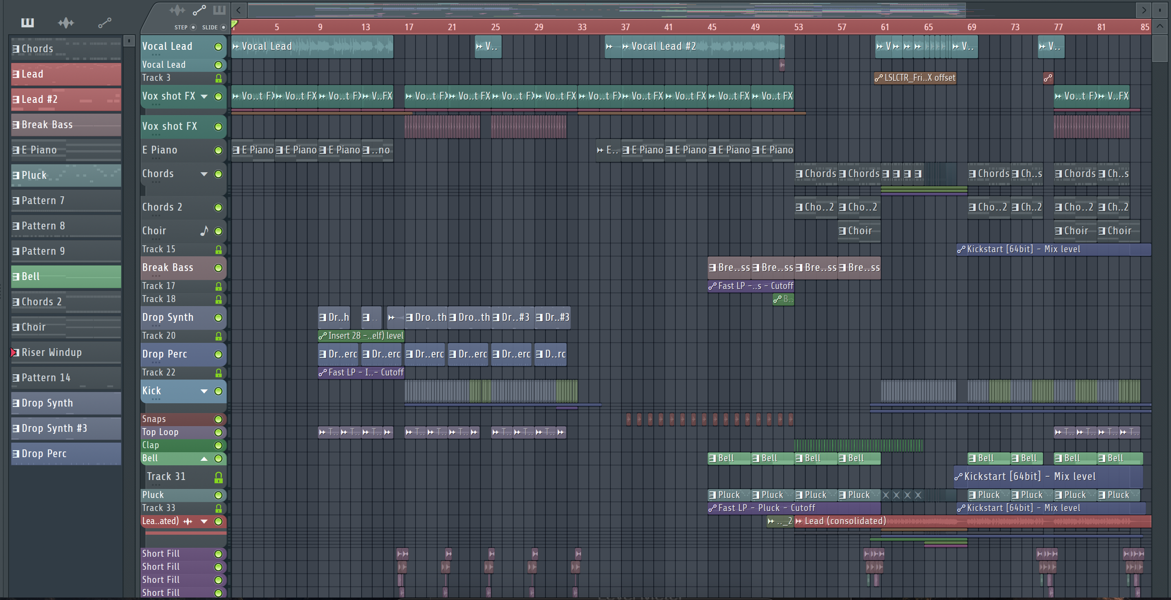Click the Track 31 header label

point(166,476)
